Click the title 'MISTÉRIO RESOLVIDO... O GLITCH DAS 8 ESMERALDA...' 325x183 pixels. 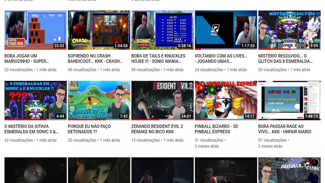tap(285, 58)
